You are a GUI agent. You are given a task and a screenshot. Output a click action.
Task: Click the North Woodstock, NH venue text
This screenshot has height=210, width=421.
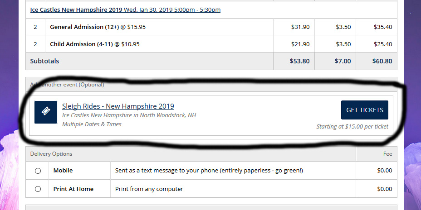click(168, 115)
